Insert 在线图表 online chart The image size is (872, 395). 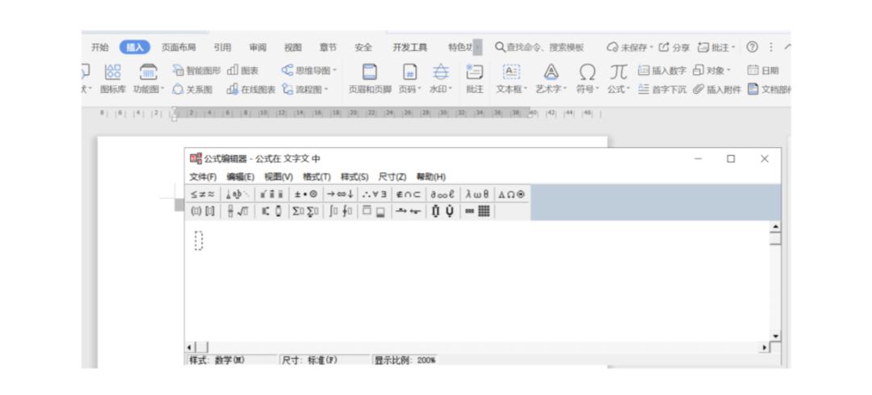251,89
